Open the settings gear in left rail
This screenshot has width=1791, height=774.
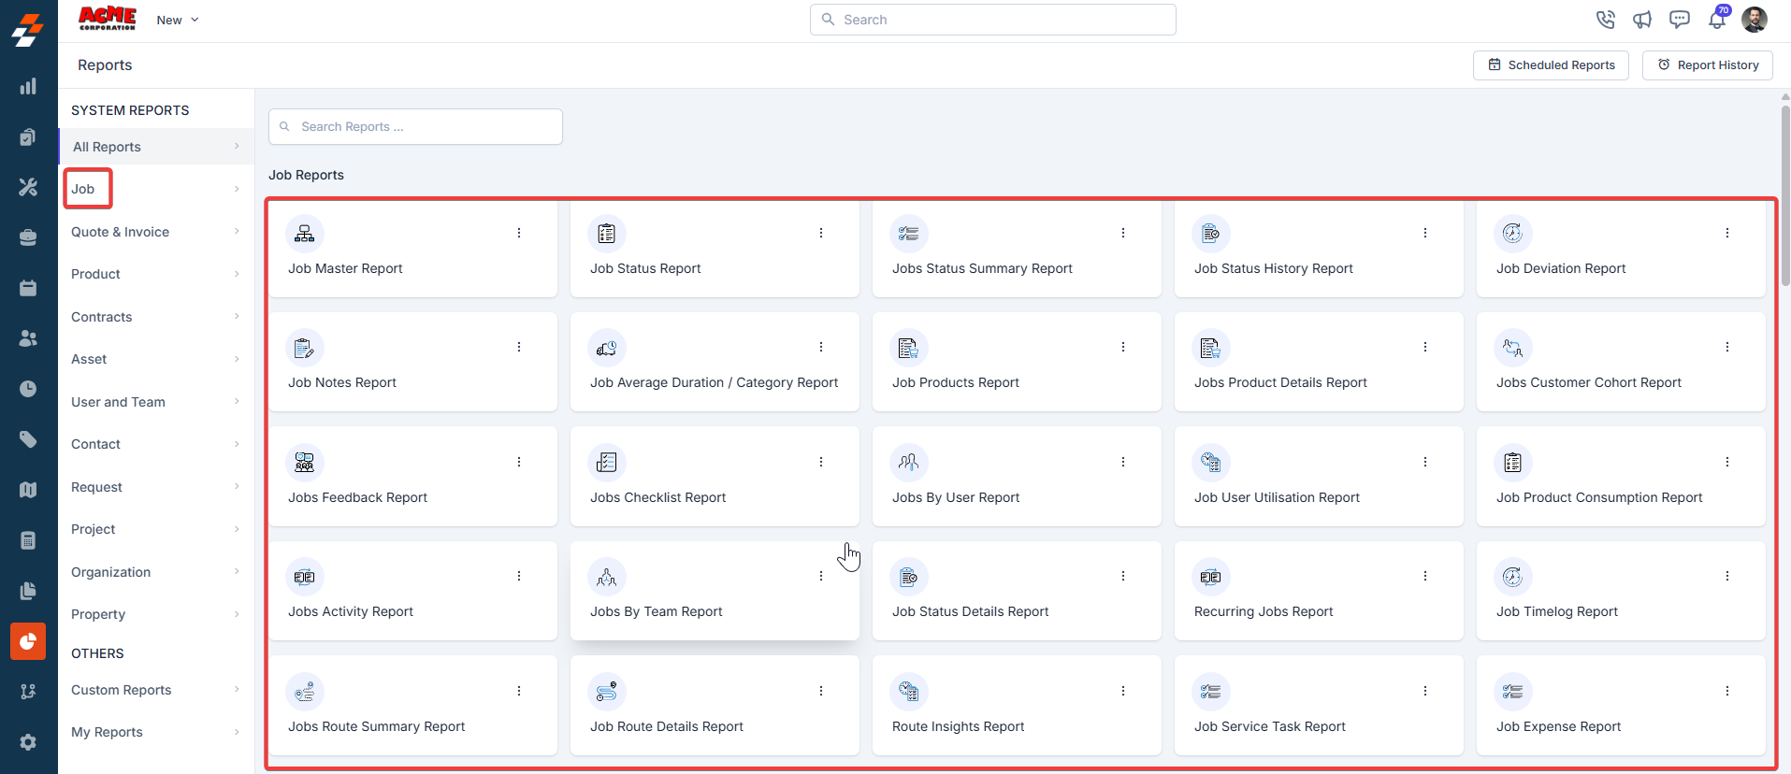click(28, 742)
